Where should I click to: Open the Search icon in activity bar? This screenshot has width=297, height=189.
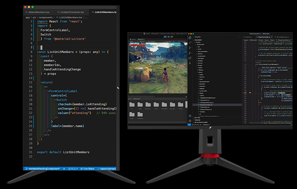pyautogui.click(x=190, y=43)
